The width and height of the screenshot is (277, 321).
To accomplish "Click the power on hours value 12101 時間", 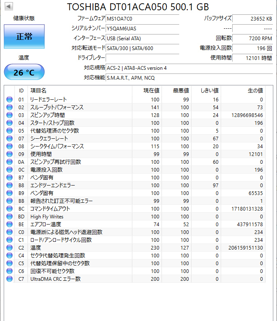I will point(253,58).
